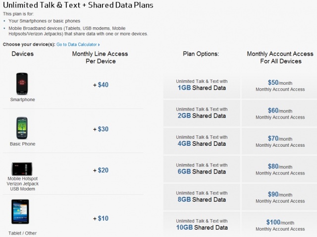Image resolution: width=317 pixels, height=237 pixels.
Task: Click the Basic Phone label text
Action: 23,144
